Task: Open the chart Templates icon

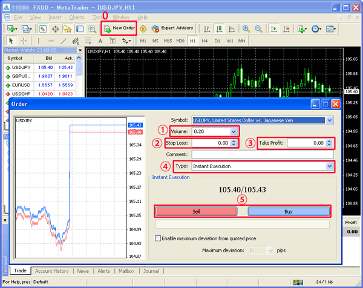Action: (x=330, y=29)
